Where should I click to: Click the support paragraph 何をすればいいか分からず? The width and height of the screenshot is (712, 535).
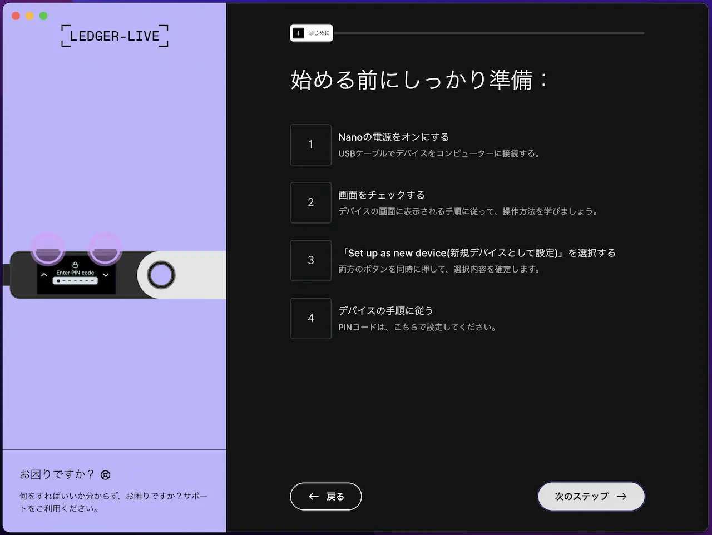click(x=113, y=502)
